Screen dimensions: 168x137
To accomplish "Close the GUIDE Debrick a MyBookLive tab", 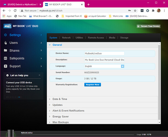I will pos(40,4).
